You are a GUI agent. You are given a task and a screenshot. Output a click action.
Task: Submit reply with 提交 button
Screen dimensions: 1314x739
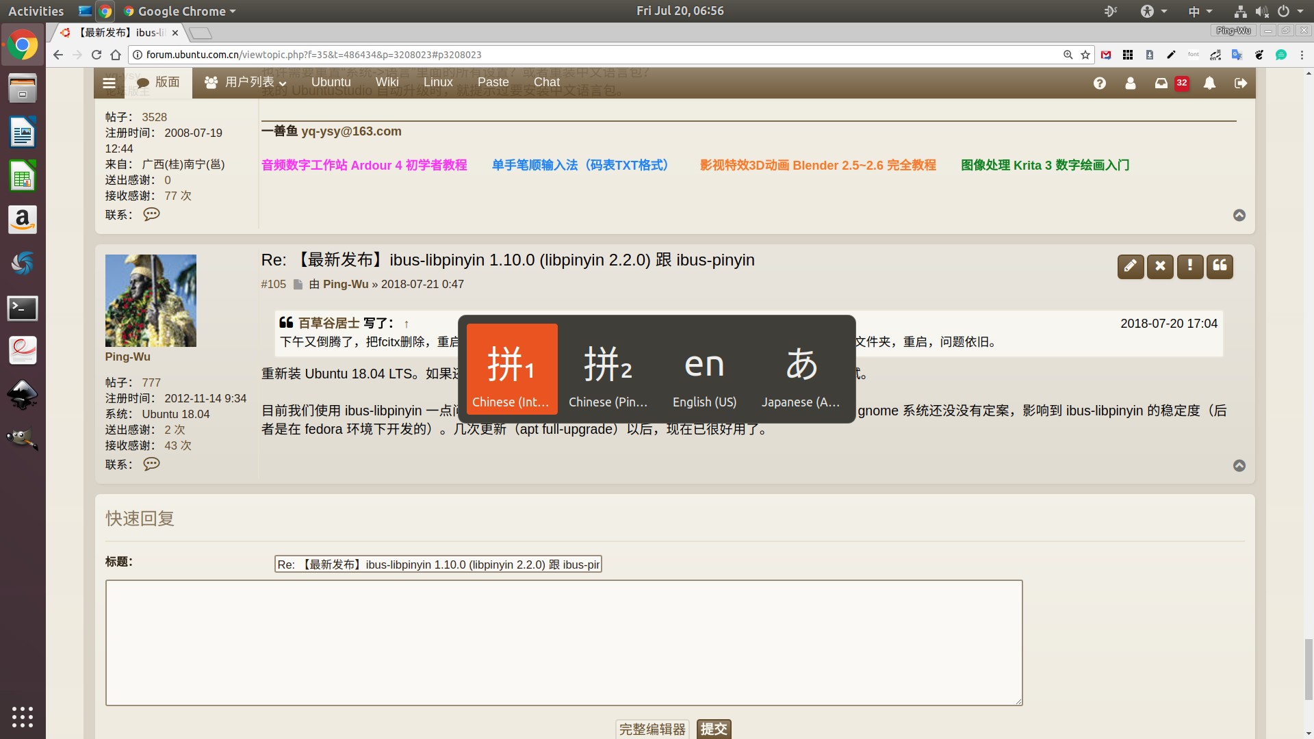(714, 729)
